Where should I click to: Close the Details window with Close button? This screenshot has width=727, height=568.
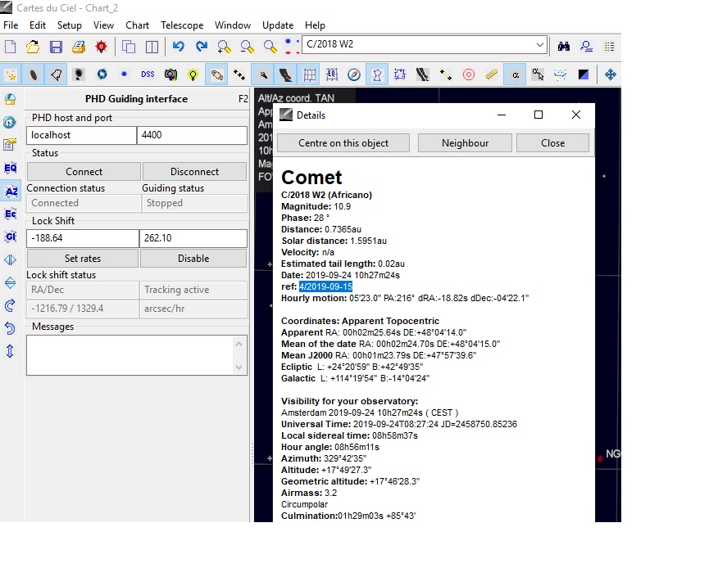(x=552, y=143)
